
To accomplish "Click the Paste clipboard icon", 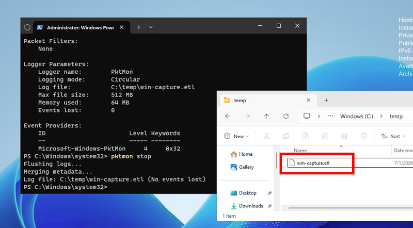I will [305, 136].
